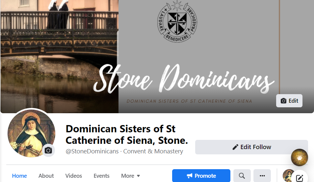This screenshot has height=182, width=314.
Task: Click the Convent & Monastery category link
Action: click(153, 151)
